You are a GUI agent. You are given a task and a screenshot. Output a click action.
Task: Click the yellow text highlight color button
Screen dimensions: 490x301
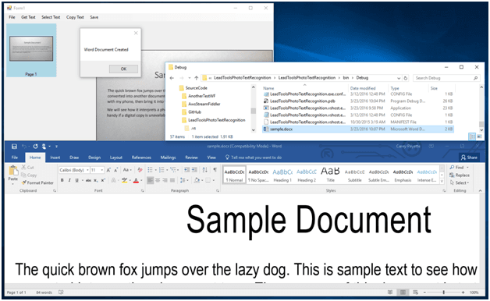(124, 180)
